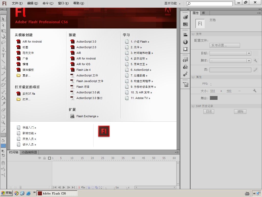Click the fill color swatch in toolbar
Viewport: 262px width, 197px height.
click(3, 146)
